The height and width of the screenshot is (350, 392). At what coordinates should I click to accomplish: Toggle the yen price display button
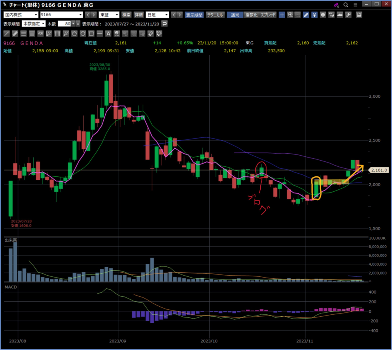coord(314,15)
